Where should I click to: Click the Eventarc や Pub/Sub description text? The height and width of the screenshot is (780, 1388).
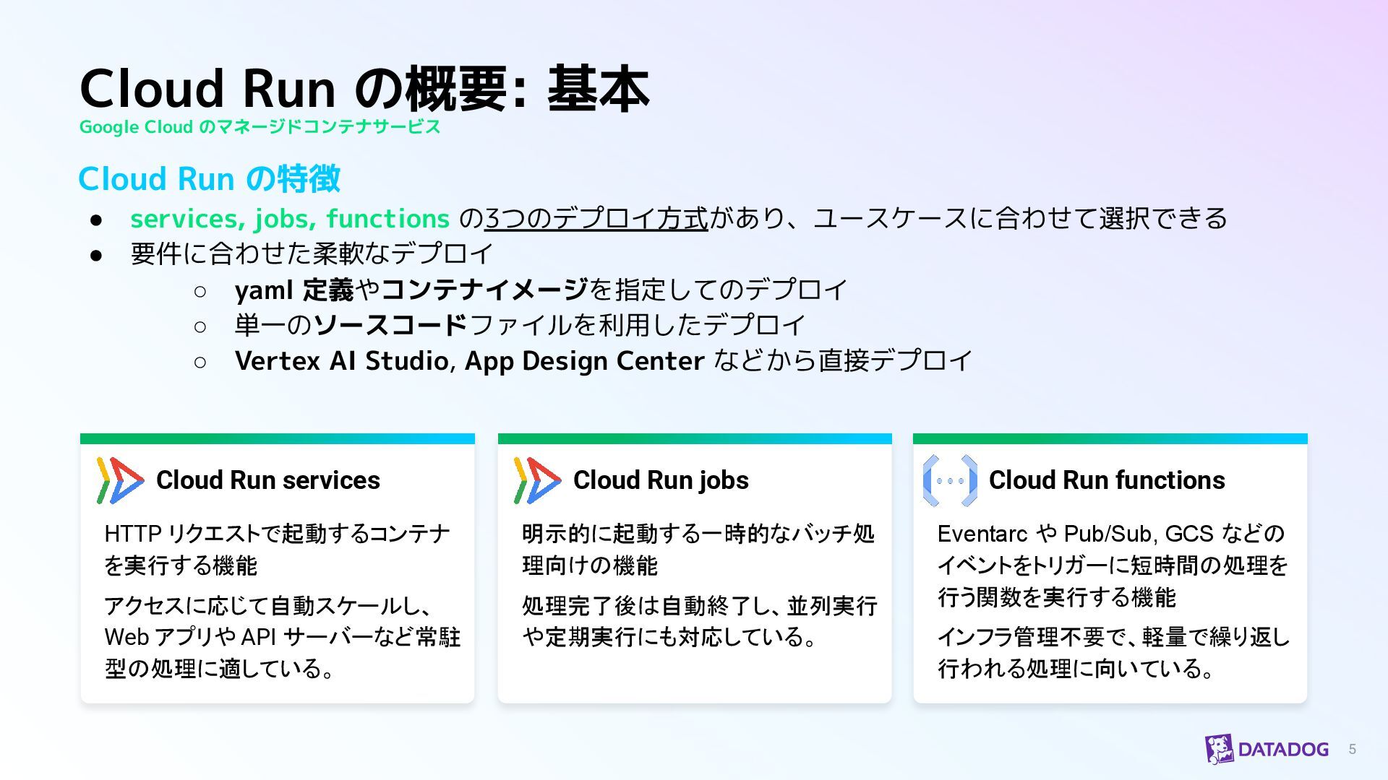point(1112,565)
